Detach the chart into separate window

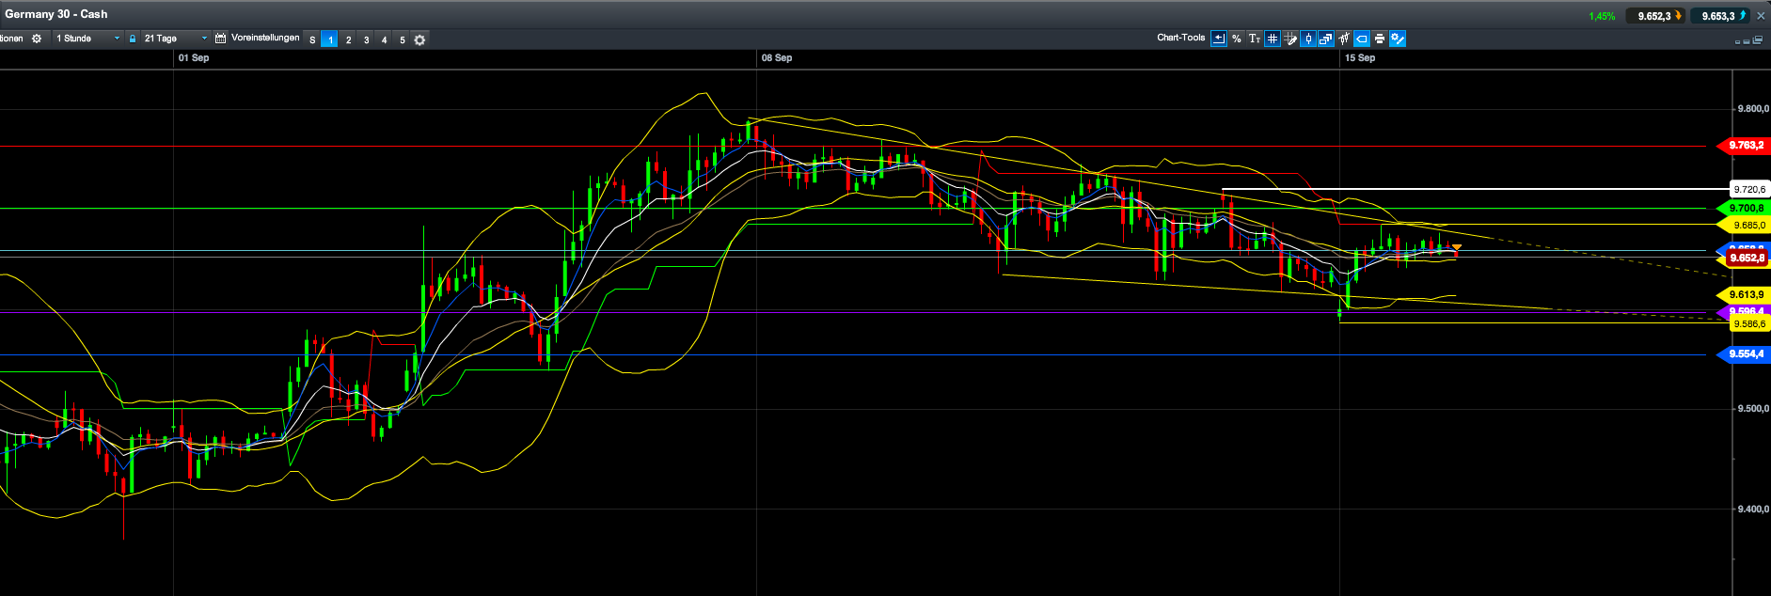[1757, 41]
